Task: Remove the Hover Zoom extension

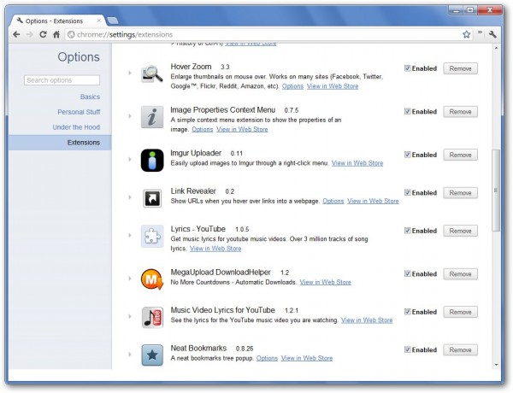Action: (x=460, y=68)
